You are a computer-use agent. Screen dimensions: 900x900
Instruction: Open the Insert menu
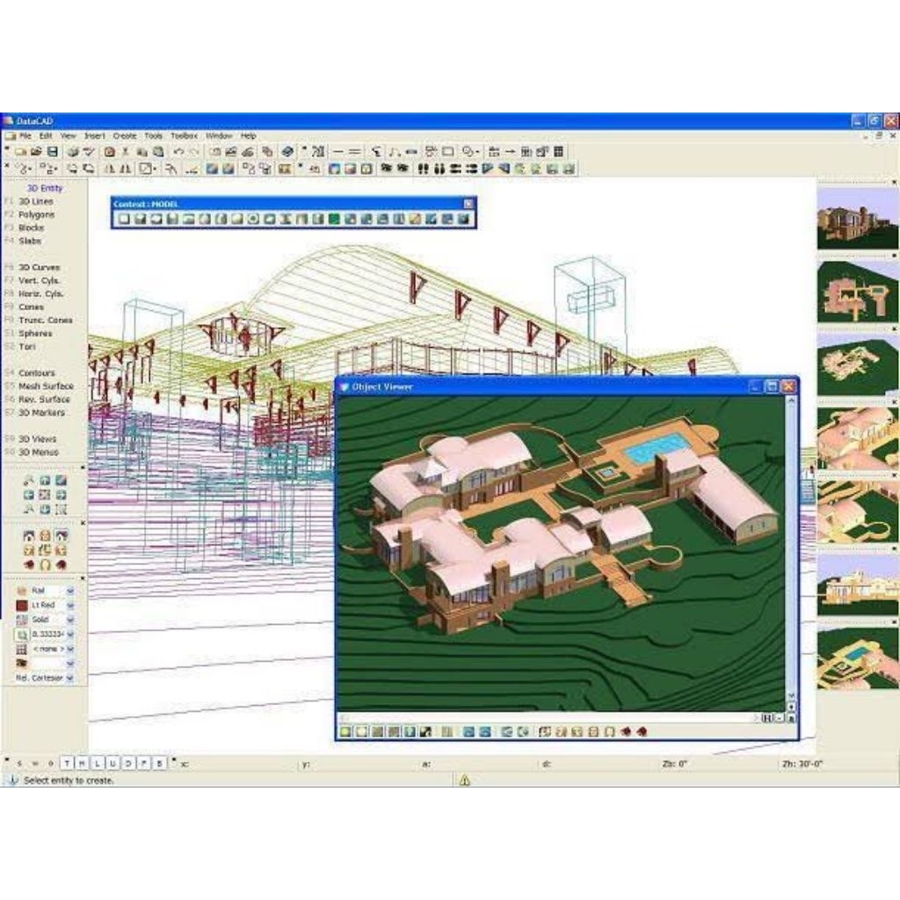[95, 136]
